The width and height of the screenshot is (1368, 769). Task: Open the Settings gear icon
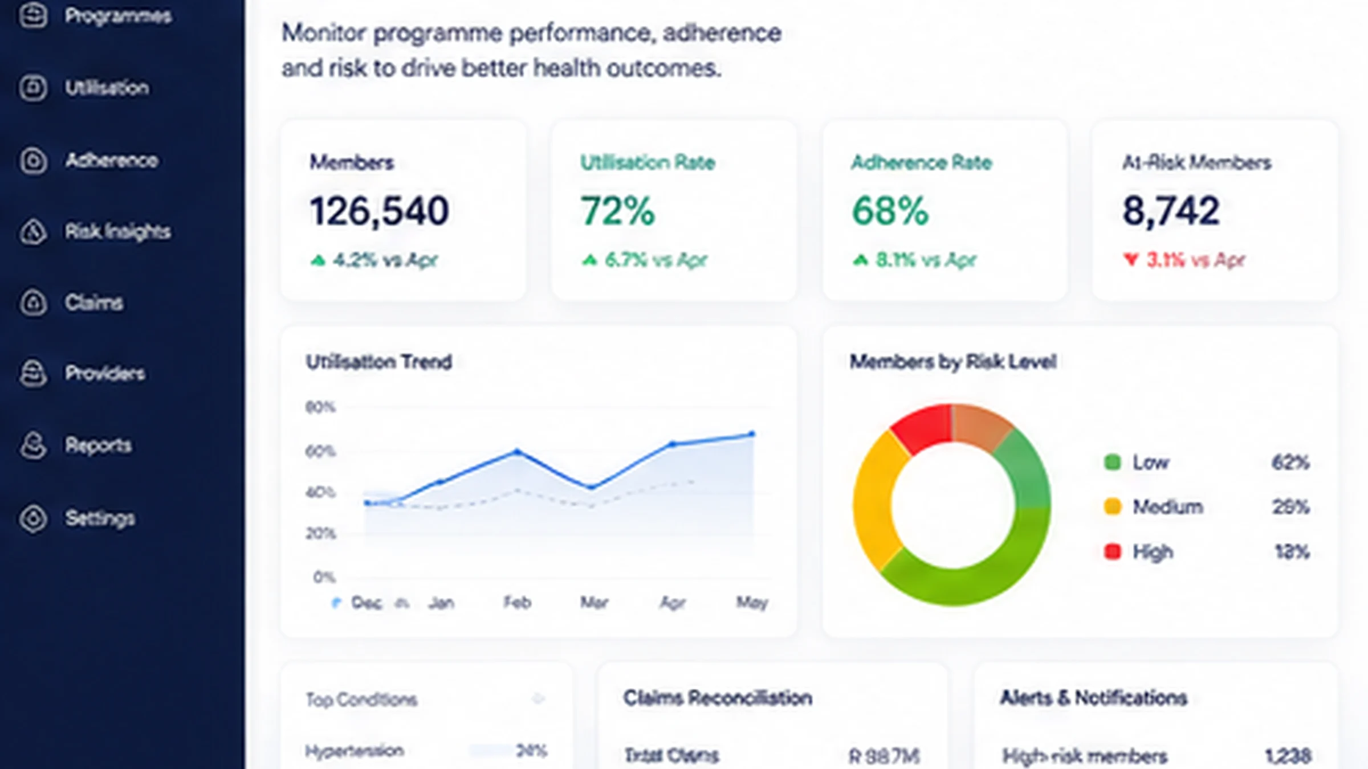click(x=33, y=518)
